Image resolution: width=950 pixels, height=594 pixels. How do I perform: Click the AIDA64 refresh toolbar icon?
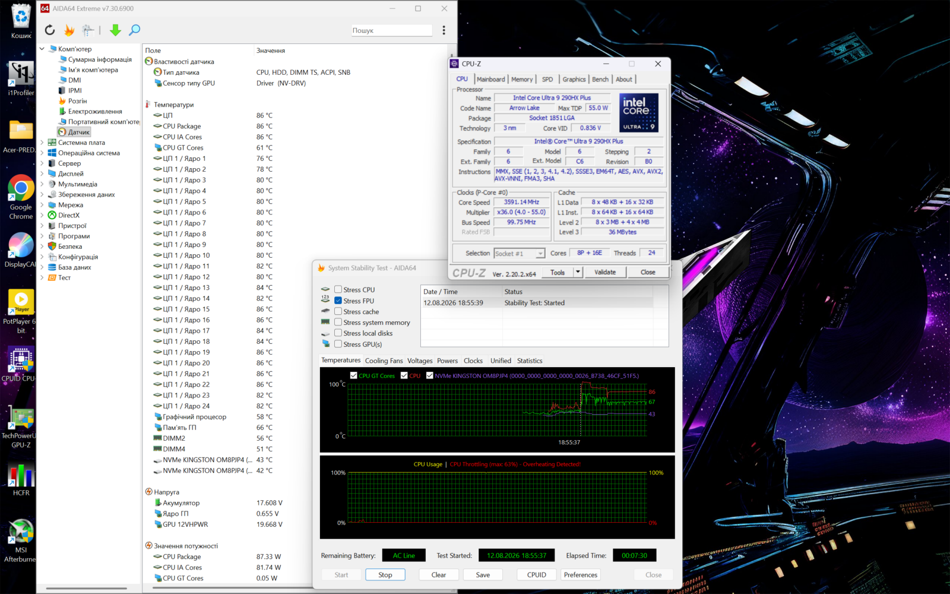coord(50,30)
